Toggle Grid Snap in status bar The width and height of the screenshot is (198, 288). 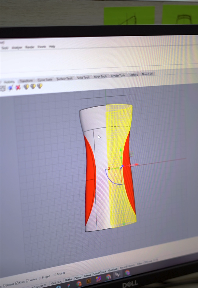57,282
